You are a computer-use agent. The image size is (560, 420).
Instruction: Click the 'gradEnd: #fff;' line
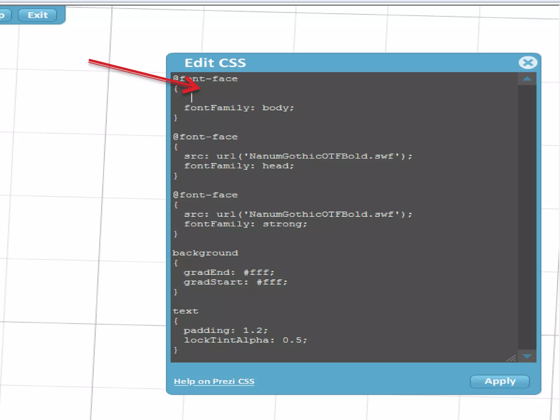pyautogui.click(x=229, y=272)
